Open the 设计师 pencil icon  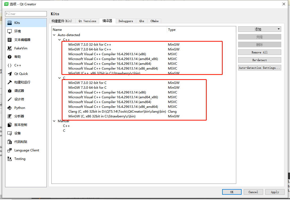coord(10,99)
